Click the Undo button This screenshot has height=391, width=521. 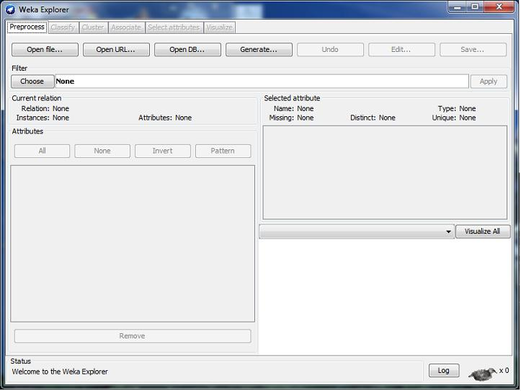330,50
